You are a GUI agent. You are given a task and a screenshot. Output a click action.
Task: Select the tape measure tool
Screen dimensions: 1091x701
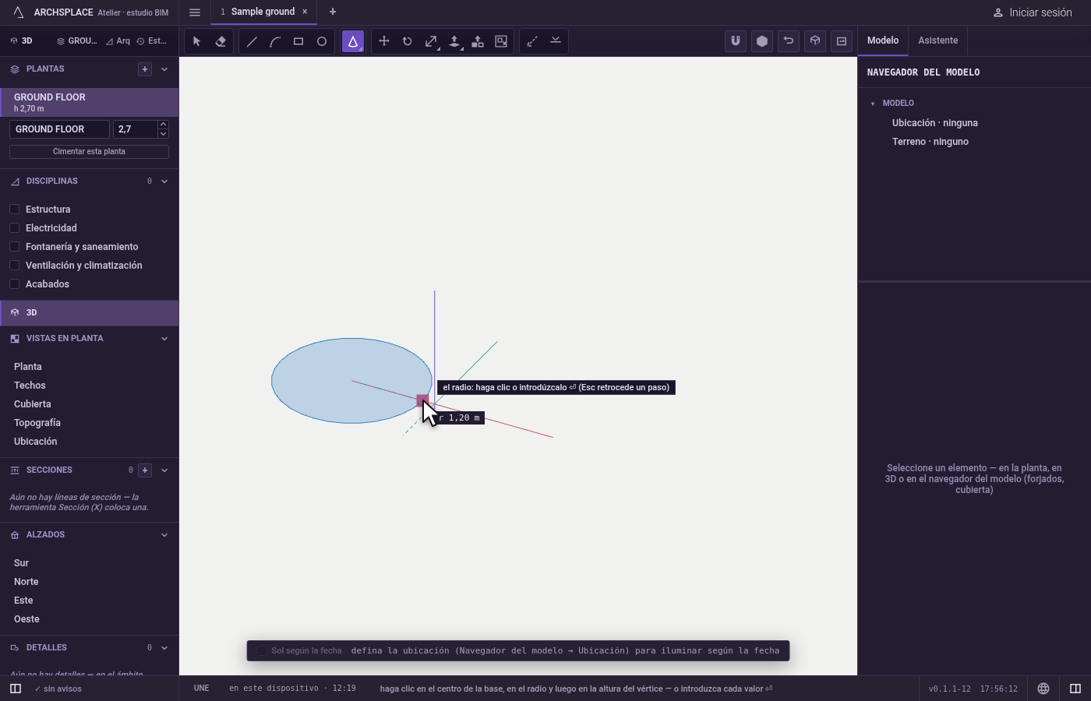pyautogui.click(x=532, y=41)
